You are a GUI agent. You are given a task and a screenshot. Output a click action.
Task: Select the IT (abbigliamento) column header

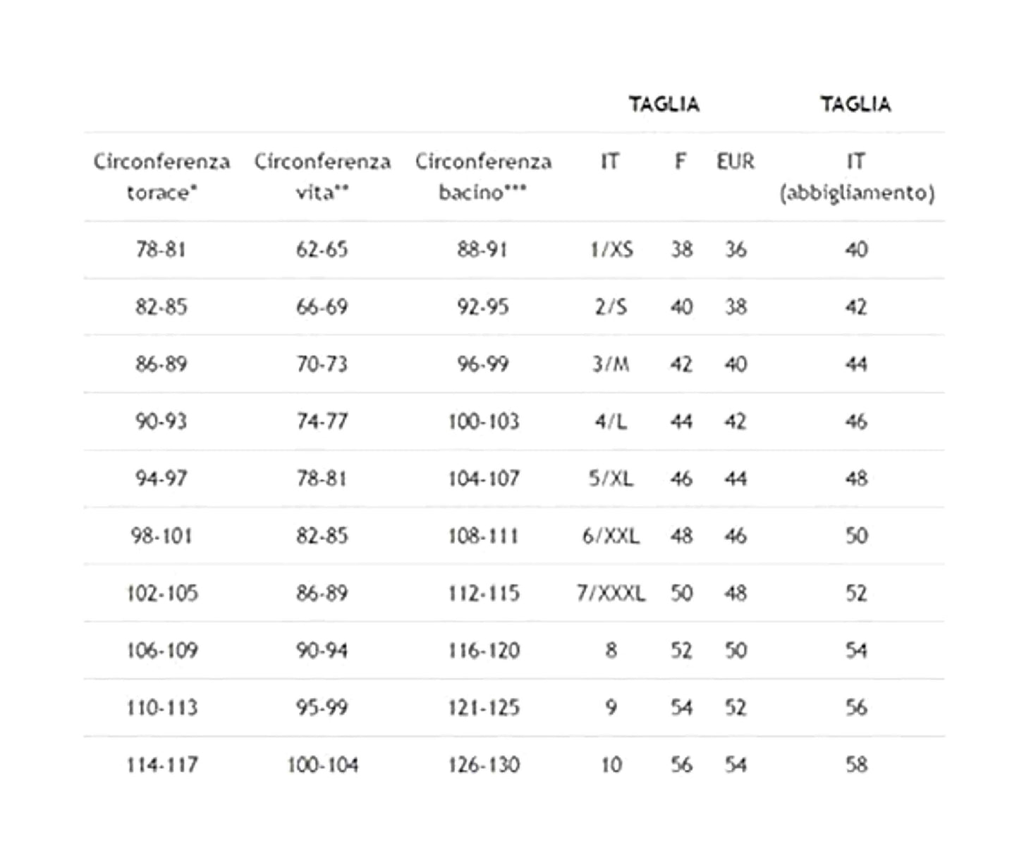pos(856,176)
